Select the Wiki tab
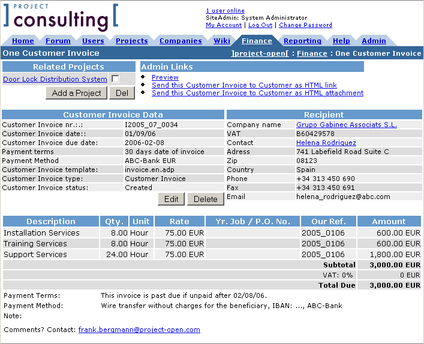This screenshot has width=424, height=344. pyautogui.click(x=222, y=41)
